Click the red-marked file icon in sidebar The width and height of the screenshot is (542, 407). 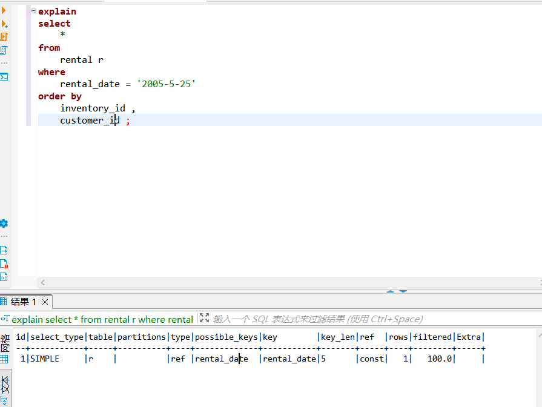tap(4, 263)
